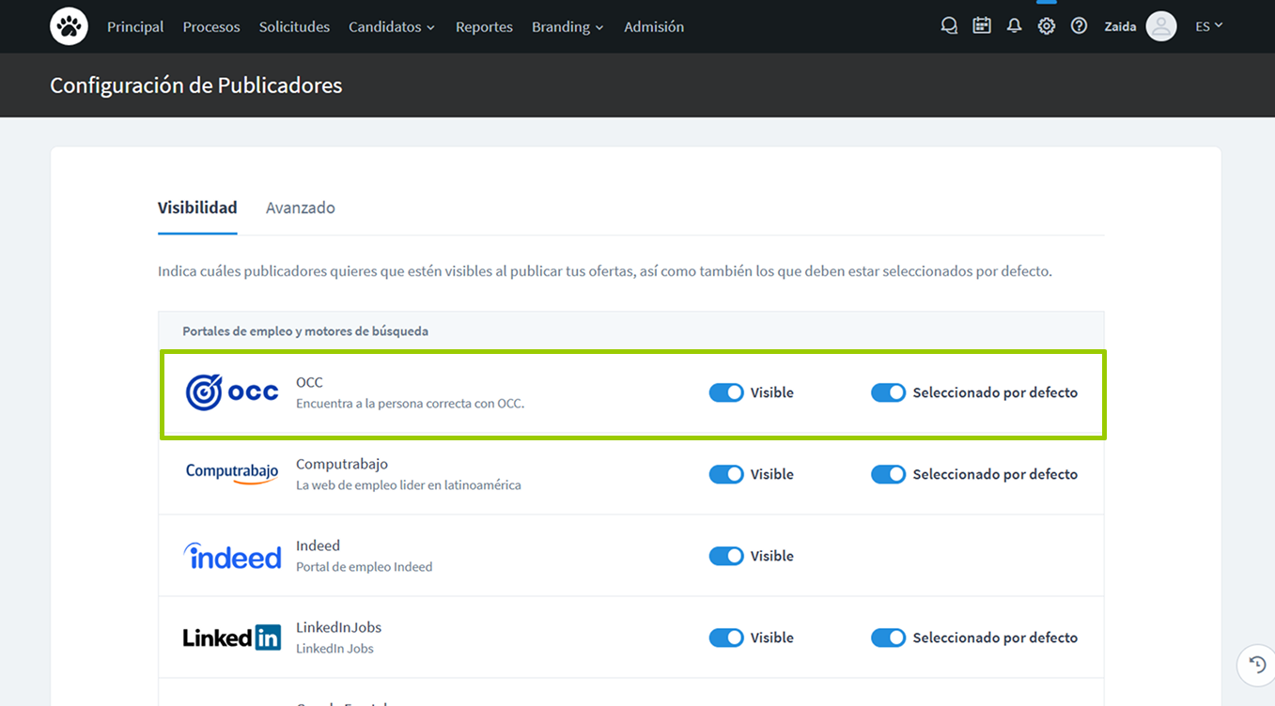This screenshot has width=1275, height=706.
Task: Select the Visibilidad tab
Action: (x=196, y=207)
